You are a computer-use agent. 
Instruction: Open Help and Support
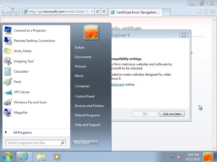pos(87,125)
